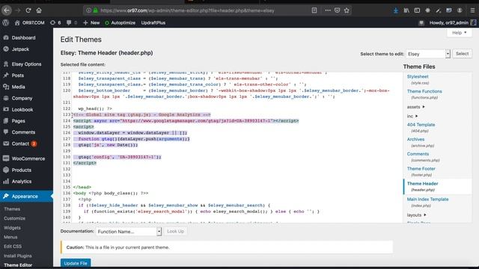Go to Edit CSS submenu
479x269 pixels.
13,247
